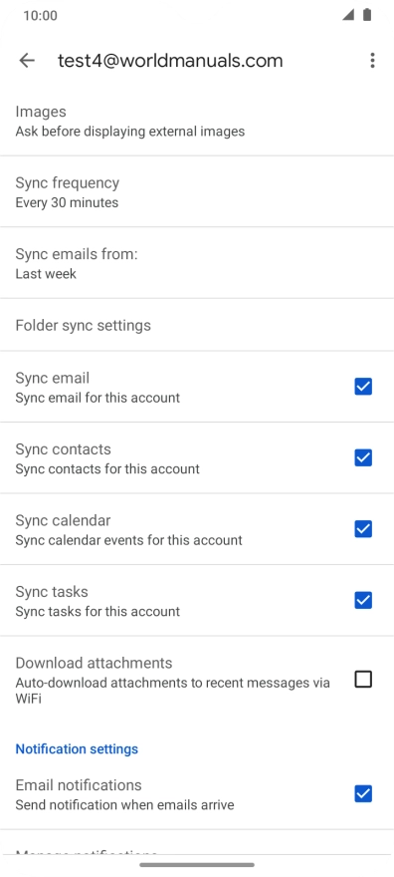Tap the back arrow icon
The image size is (394, 877).
27,61
